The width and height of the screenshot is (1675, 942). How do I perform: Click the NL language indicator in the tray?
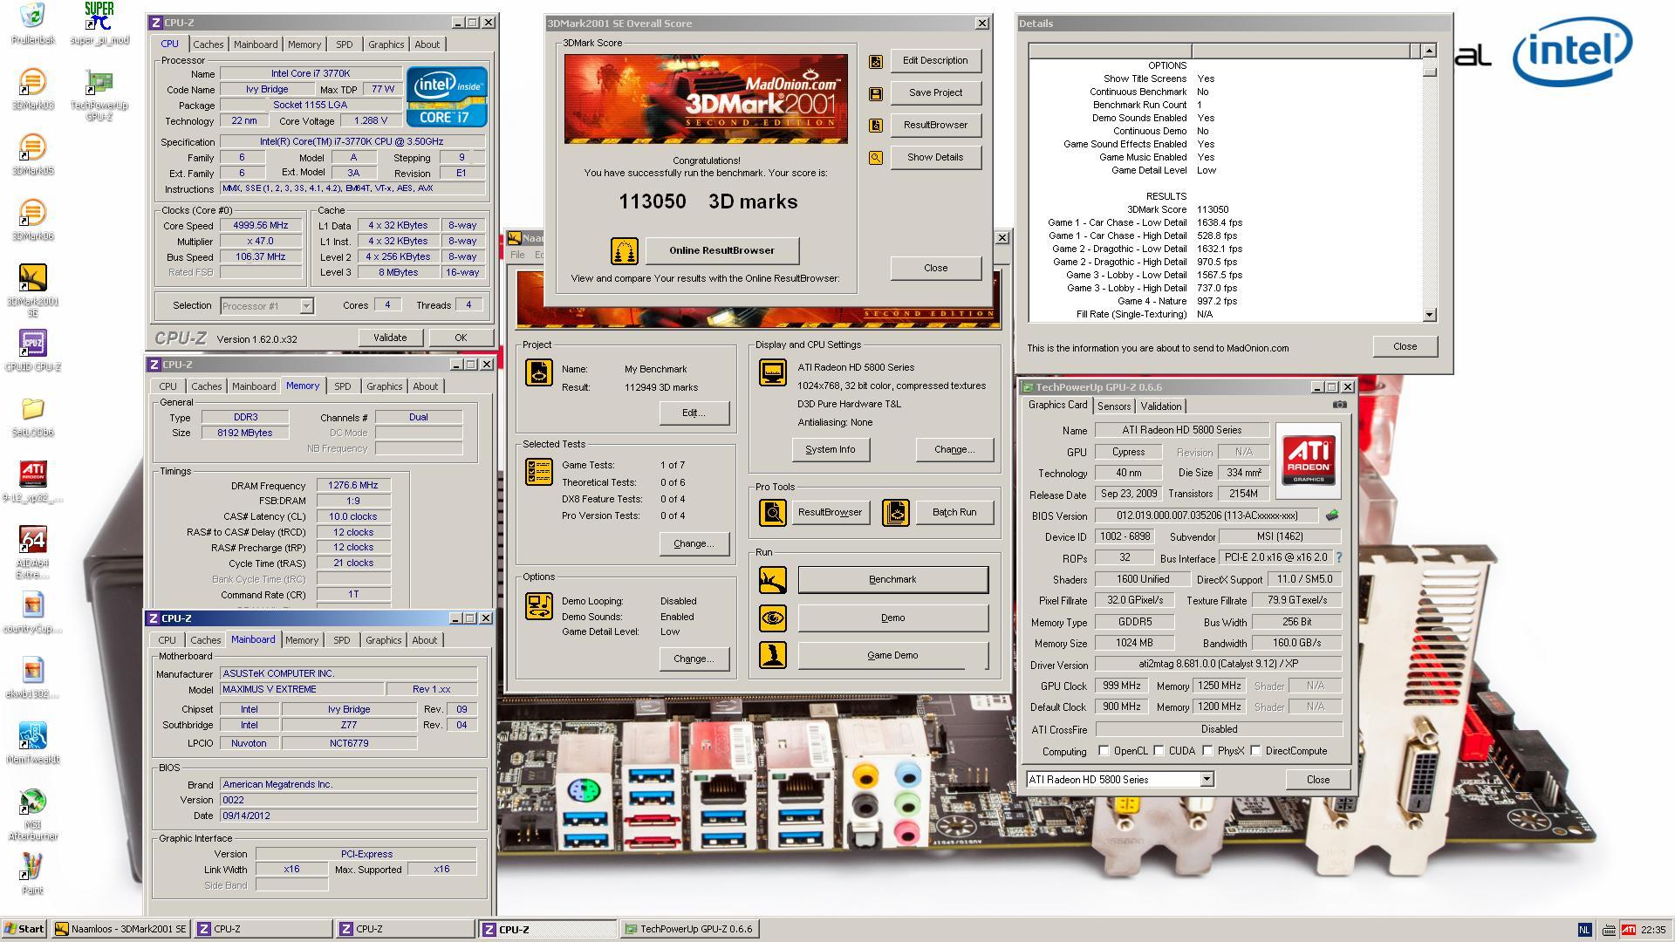(x=1584, y=931)
